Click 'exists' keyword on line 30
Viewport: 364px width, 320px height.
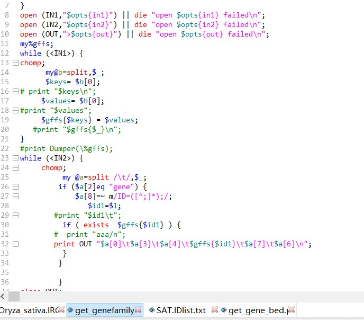(x=96, y=225)
